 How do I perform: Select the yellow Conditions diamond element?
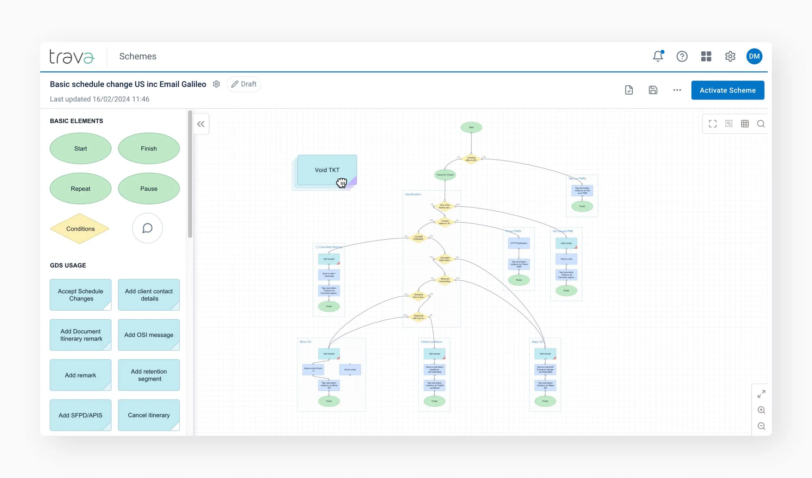tap(80, 229)
